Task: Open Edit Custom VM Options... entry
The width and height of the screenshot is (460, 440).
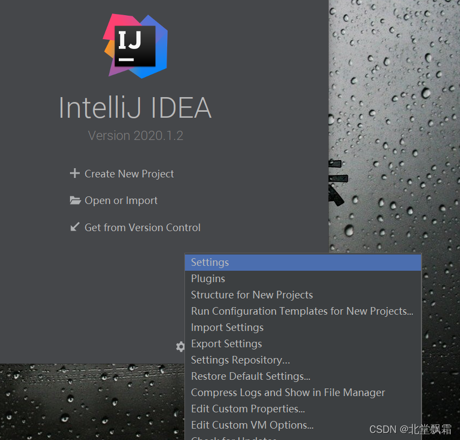Action: (303, 425)
